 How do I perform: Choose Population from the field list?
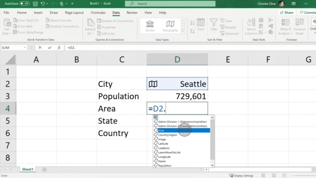pyautogui.click(x=182, y=166)
